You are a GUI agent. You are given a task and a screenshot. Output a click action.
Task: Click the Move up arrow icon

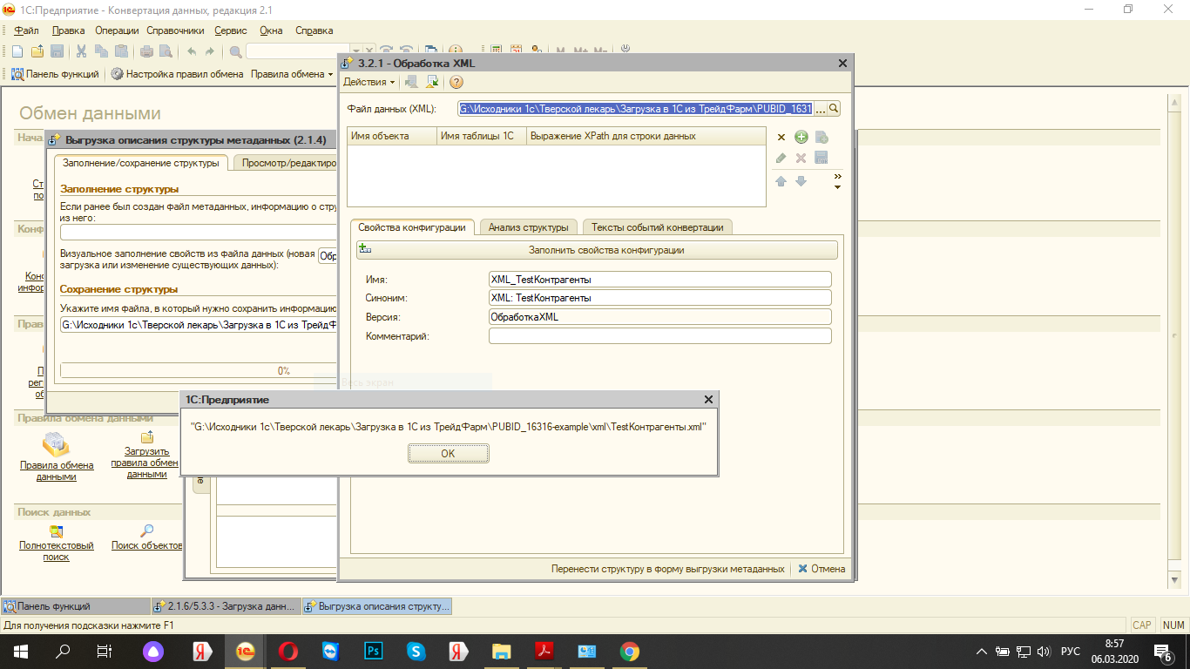coord(781,180)
